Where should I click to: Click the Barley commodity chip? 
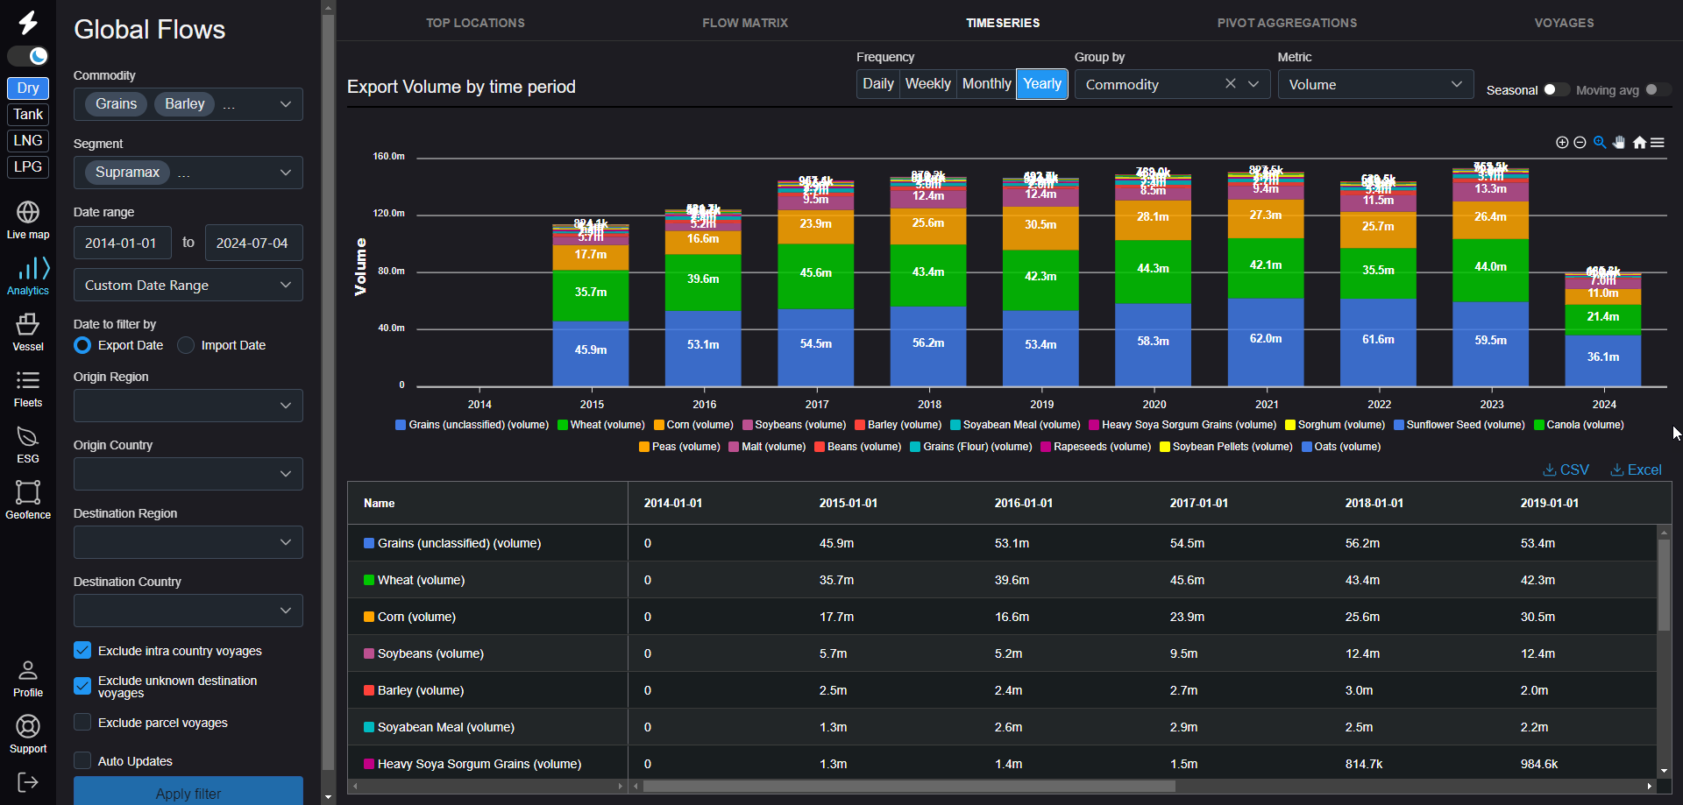point(185,103)
